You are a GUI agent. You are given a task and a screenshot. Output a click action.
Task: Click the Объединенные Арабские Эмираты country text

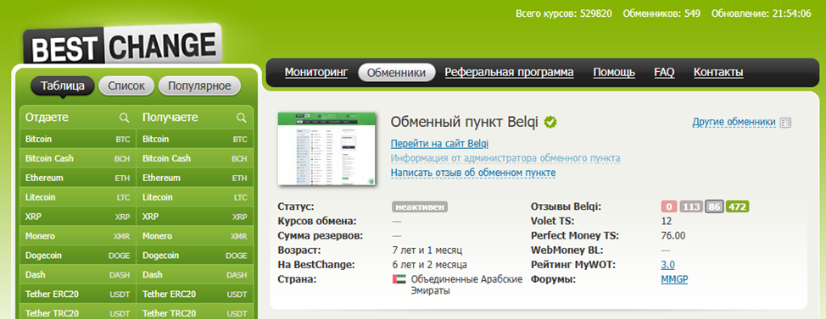[x=466, y=284]
